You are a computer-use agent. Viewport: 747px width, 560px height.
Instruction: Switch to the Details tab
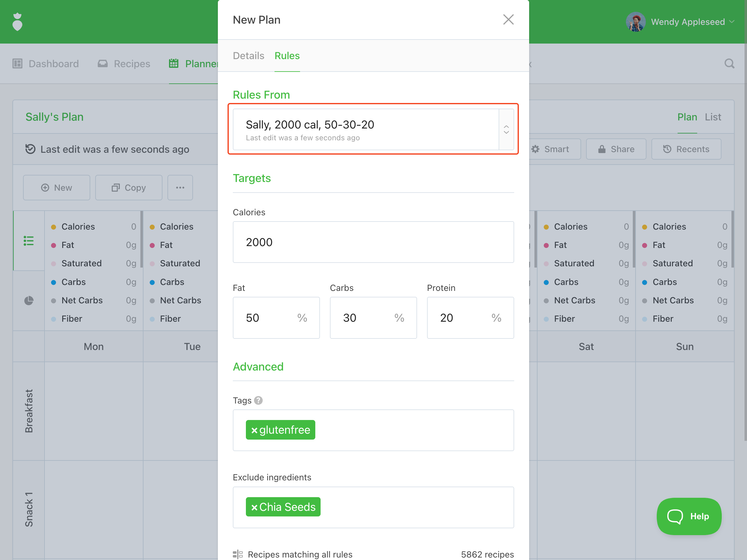tap(249, 56)
